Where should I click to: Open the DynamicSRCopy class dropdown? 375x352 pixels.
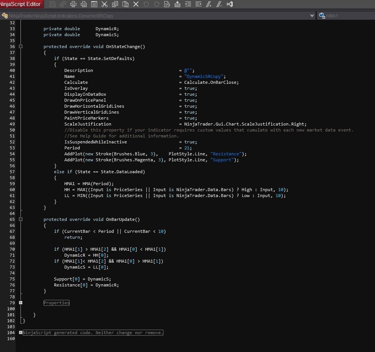(312, 16)
